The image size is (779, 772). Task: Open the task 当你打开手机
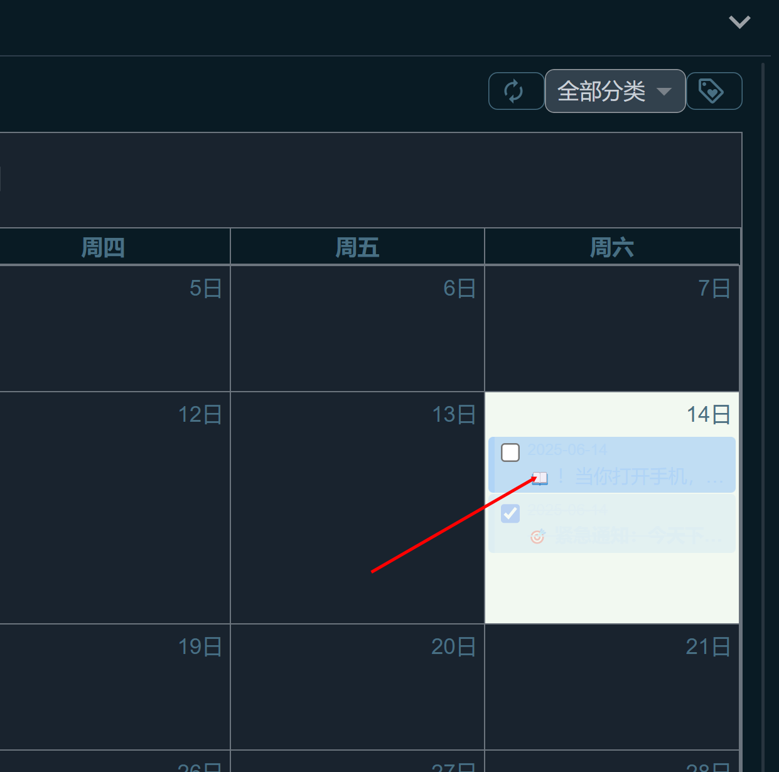[634, 477]
